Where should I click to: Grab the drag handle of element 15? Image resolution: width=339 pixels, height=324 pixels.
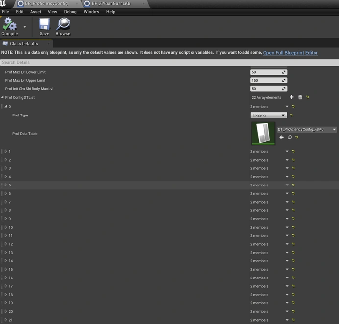pyautogui.click(x=2, y=269)
